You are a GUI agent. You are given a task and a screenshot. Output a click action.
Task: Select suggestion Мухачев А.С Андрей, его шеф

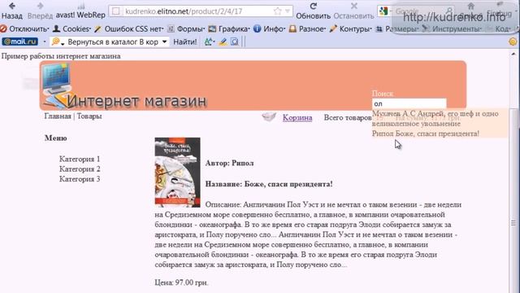[435, 118]
